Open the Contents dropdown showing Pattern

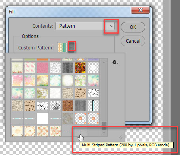click(x=85, y=26)
